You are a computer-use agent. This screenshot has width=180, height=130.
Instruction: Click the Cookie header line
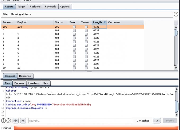click(x=48, y=105)
